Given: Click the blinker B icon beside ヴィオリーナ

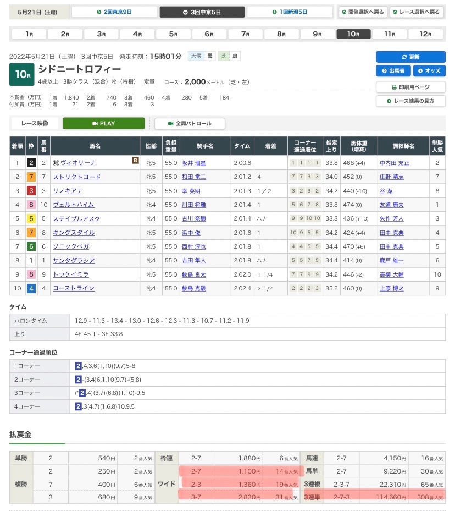Looking at the screenshot, I should [135, 160].
